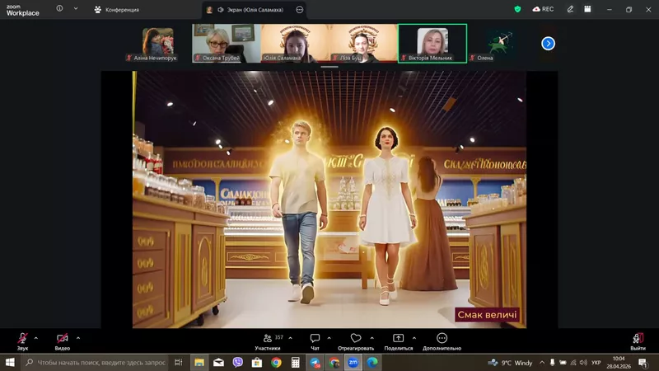Open the 9°C Windy weather widget
The width and height of the screenshot is (659, 371).
(x=510, y=363)
